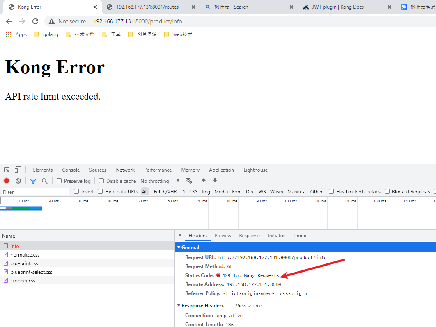The height and width of the screenshot is (327, 436).
Task: Switch to the Elements panel
Action: pyautogui.click(x=43, y=170)
